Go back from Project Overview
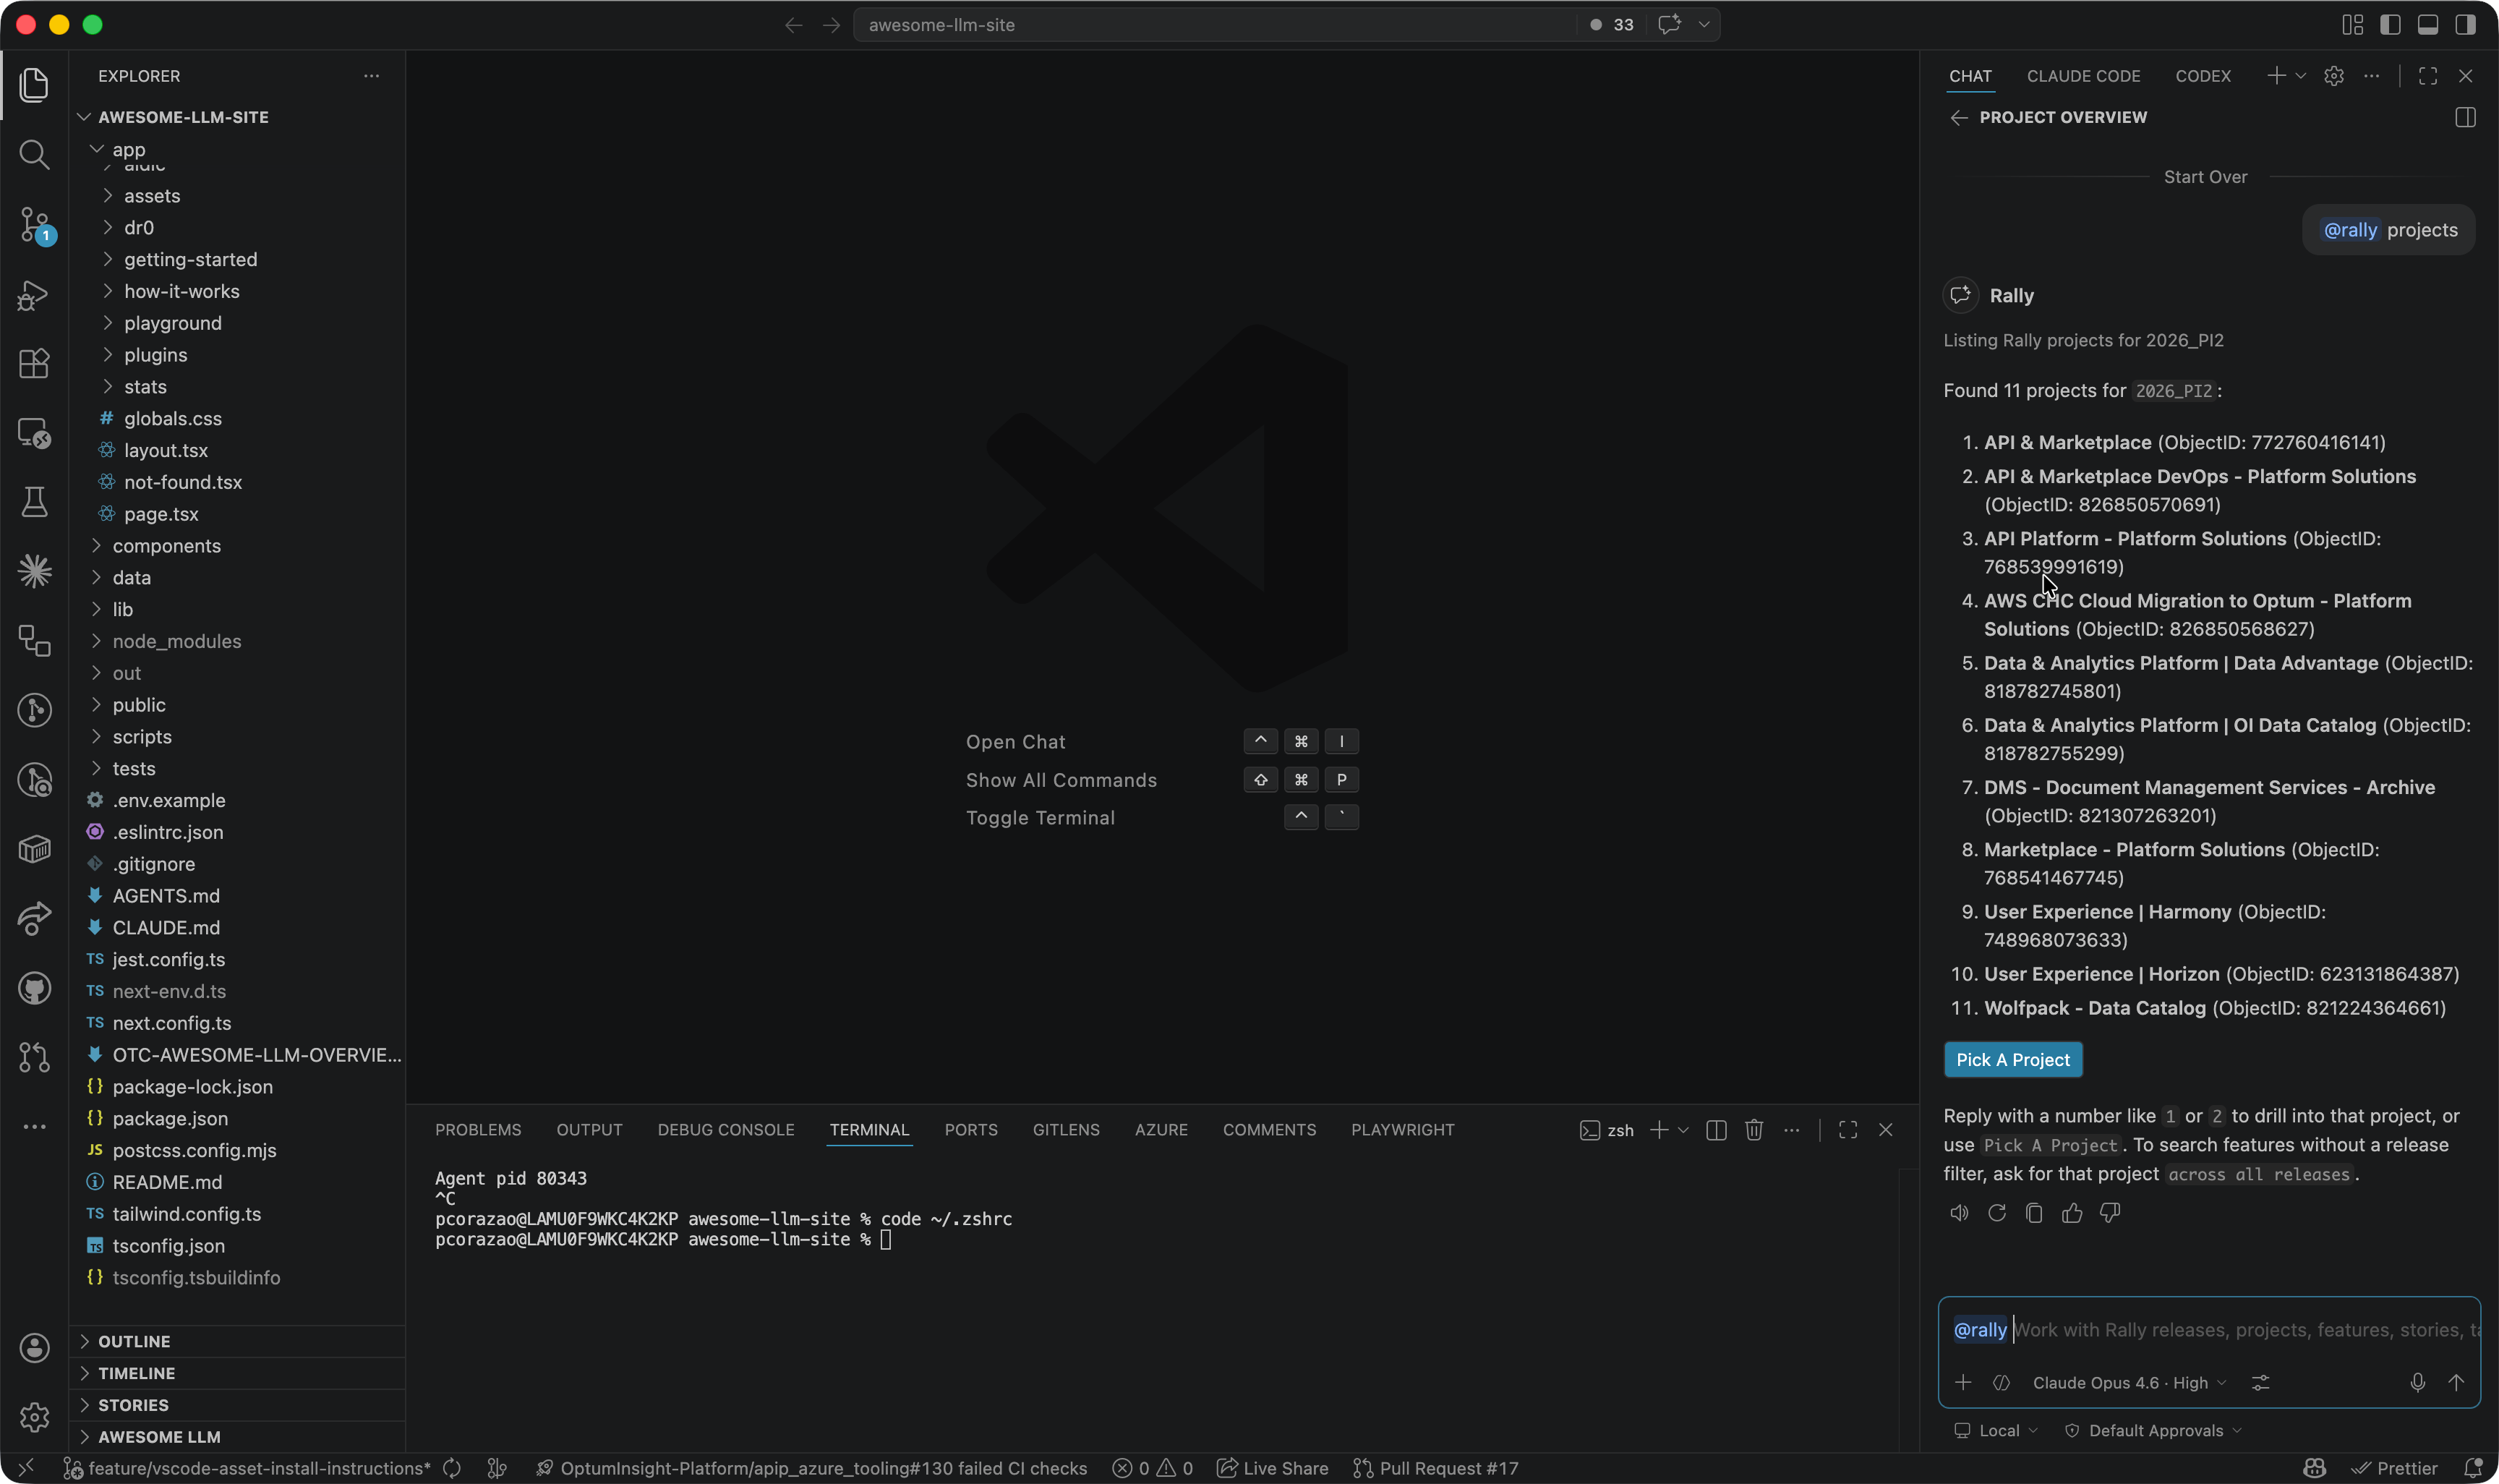Screen dimensions: 2499x1484 coord(1958,118)
